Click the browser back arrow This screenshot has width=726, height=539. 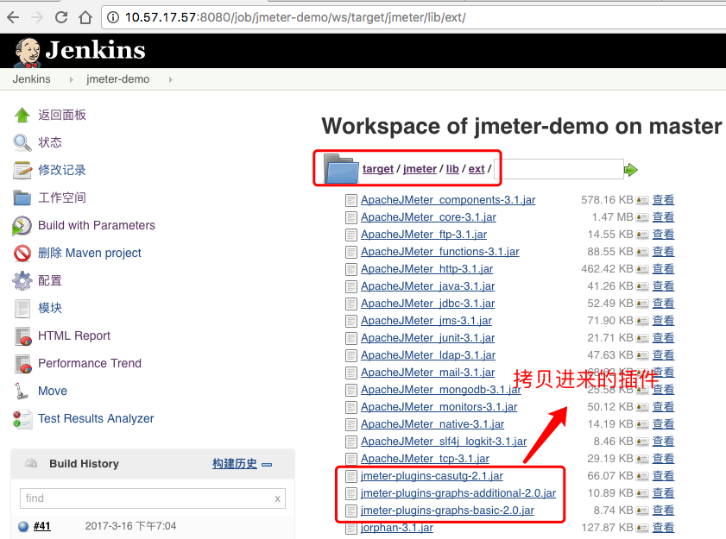(x=14, y=17)
